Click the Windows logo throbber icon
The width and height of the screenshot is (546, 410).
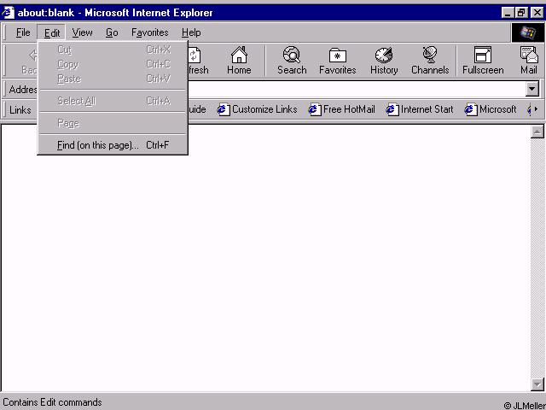527,32
